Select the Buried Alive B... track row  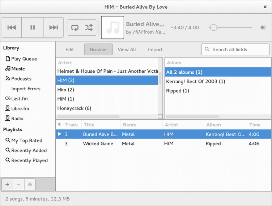tap(163, 134)
